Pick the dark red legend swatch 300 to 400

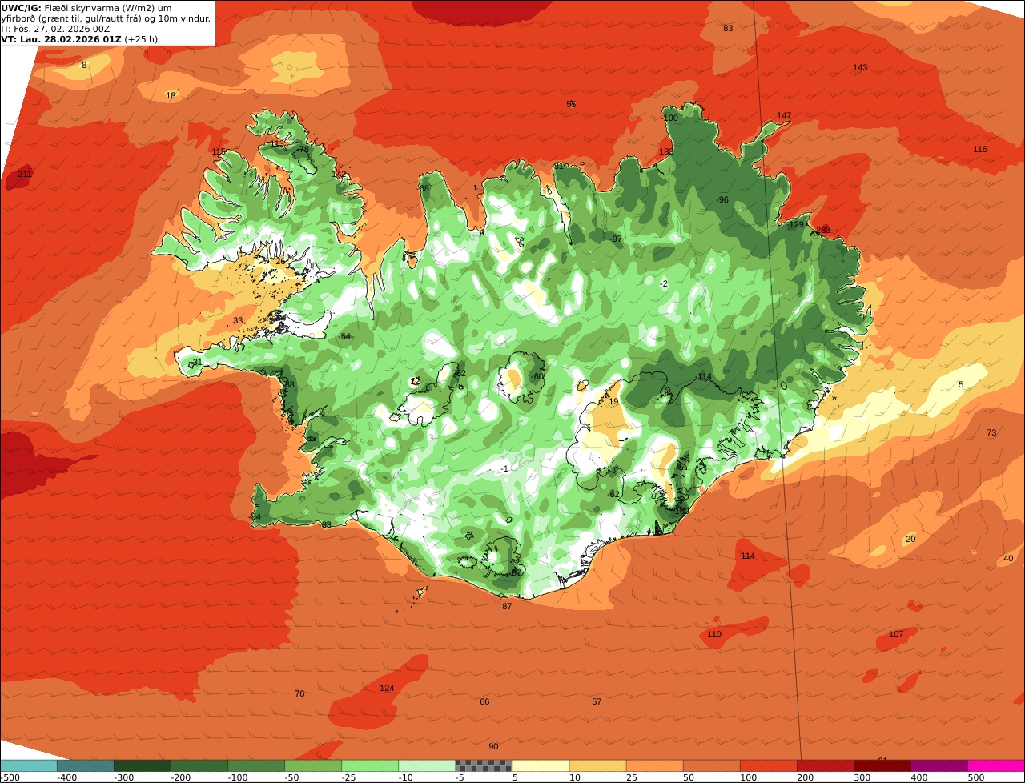click(882, 765)
